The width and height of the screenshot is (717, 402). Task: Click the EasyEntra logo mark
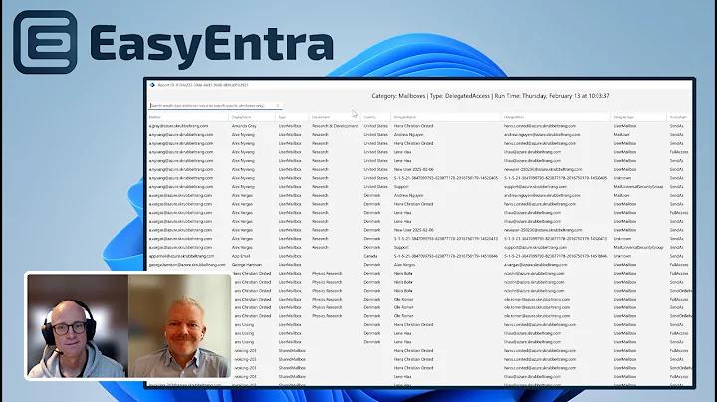click(45, 42)
